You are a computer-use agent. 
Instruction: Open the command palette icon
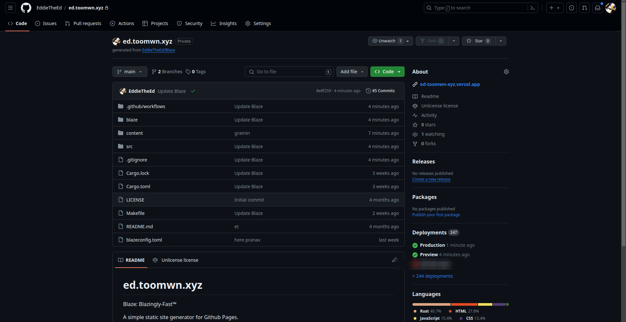tap(532, 8)
